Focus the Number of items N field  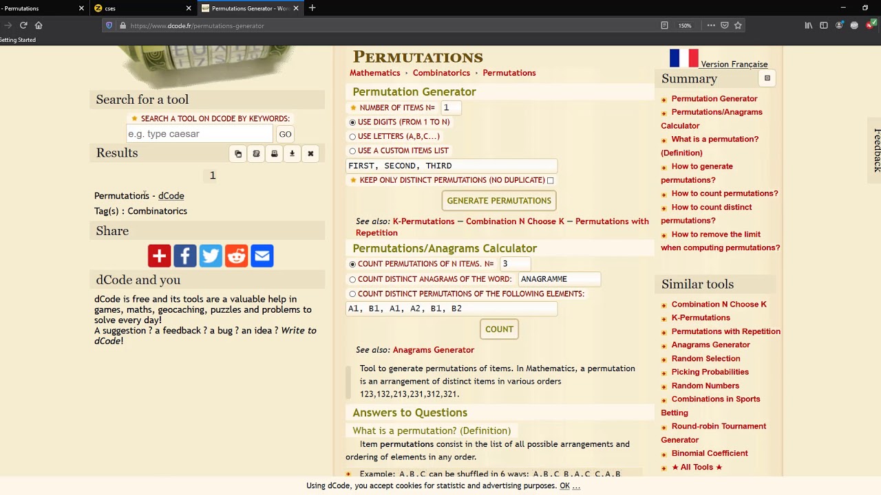(450, 108)
